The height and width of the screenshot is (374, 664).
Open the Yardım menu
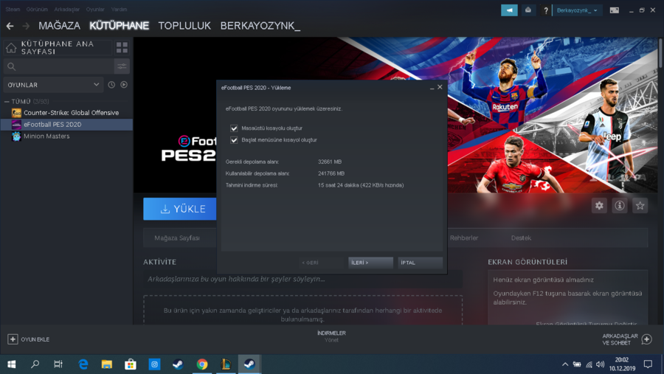(119, 10)
